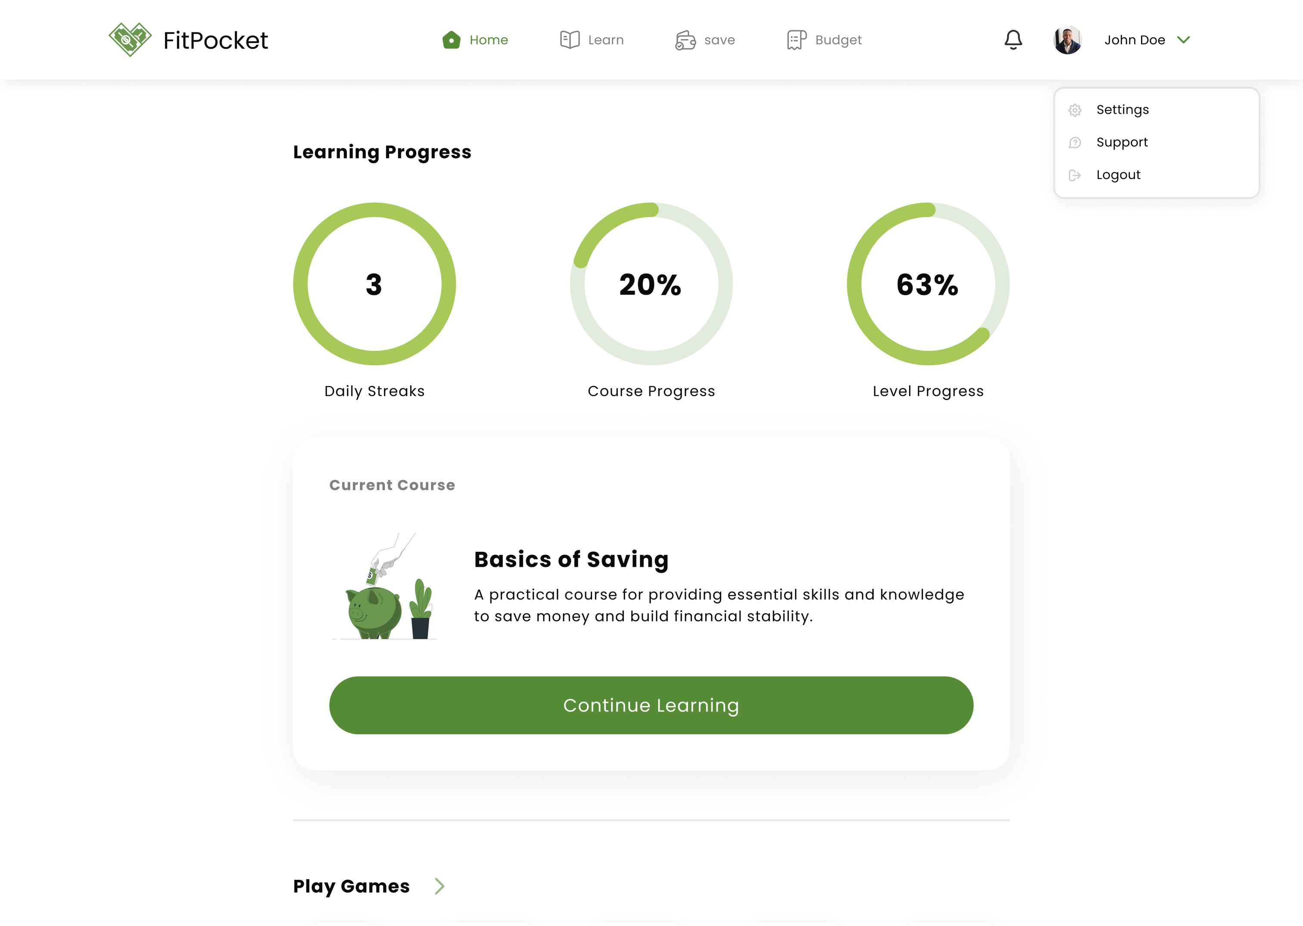Click the Home house icon
Screen dimensions: 1303x926
click(x=451, y=40)
